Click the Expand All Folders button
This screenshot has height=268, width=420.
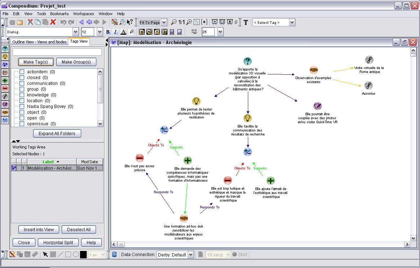pos(57,134)
